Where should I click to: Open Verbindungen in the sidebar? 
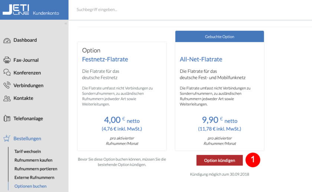click(29, 85)
